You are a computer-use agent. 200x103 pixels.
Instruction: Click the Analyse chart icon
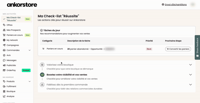4,96
